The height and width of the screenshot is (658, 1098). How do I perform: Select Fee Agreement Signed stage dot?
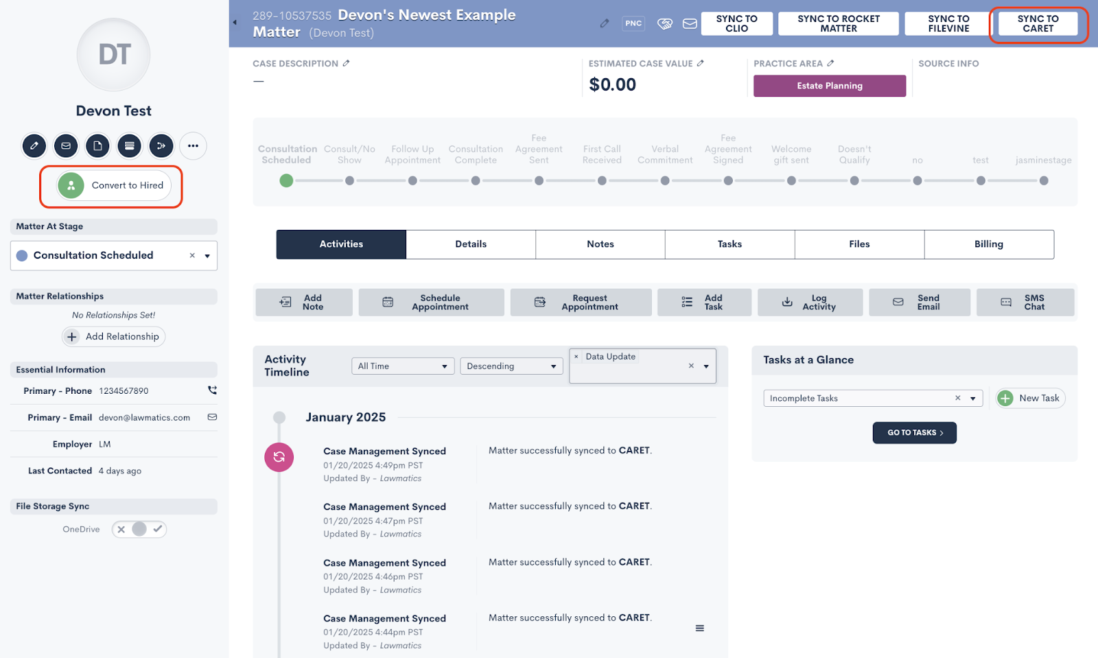pos(728,180)
